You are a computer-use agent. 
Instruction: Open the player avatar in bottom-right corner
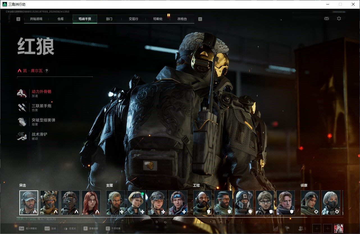click(339, 229)
